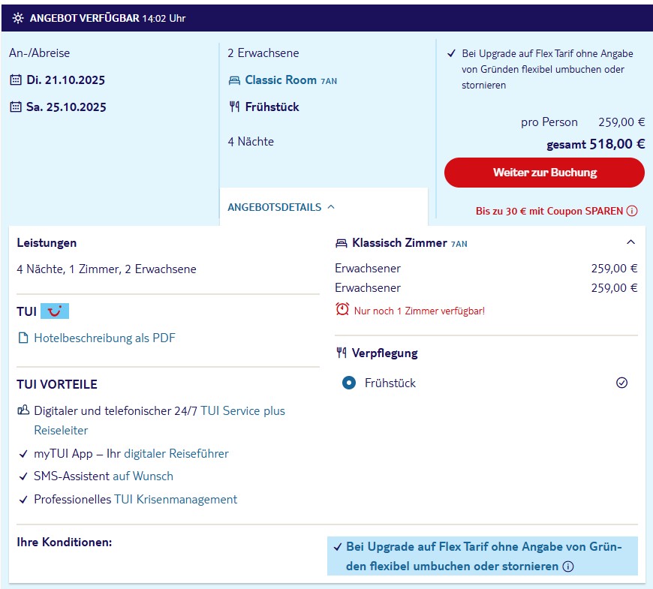Click the sun icon beside Angebot verfügbar
This screenshot has width=653, height=589.
[18, 18]
